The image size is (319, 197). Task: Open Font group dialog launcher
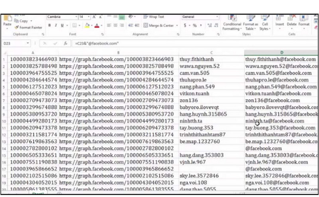102,34
